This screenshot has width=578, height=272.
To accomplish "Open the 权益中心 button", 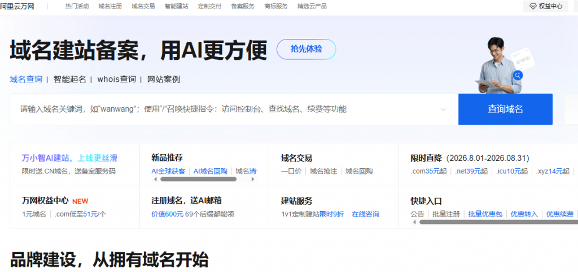I will tap(546, 6).
